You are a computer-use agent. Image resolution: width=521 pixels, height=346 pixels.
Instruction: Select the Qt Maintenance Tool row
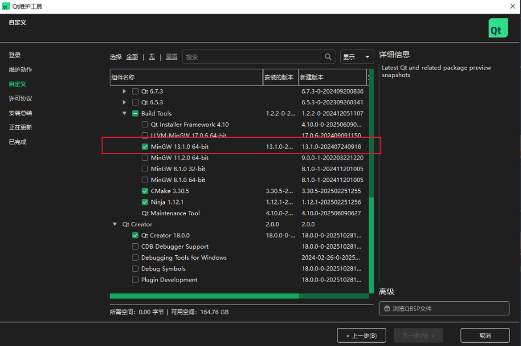[x=239, y=213]
